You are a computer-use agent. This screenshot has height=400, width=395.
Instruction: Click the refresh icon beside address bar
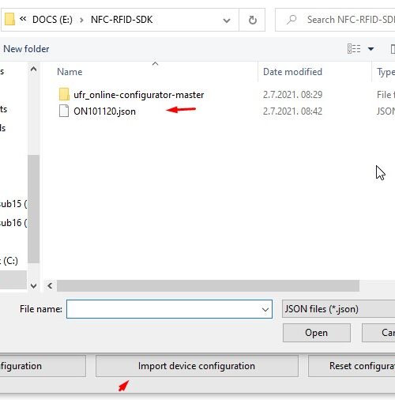(252, 20)
